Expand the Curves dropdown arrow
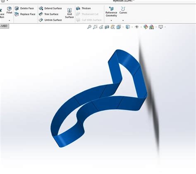The image size is (196, 174). pos(123,21)
